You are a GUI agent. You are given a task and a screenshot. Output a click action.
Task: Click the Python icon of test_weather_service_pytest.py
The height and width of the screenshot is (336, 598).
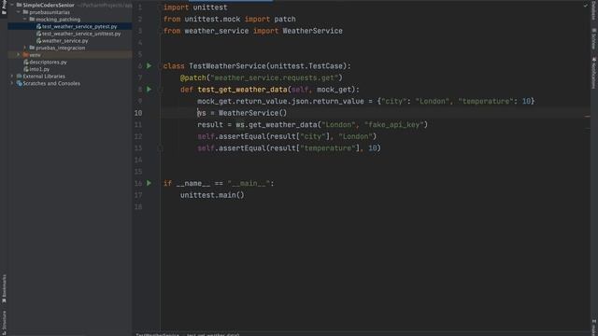click(x=38, y=27)
